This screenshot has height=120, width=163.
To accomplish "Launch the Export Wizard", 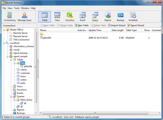I will (136, 25).
